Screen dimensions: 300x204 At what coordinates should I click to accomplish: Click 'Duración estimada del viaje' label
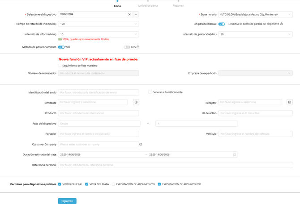point(39,154)
